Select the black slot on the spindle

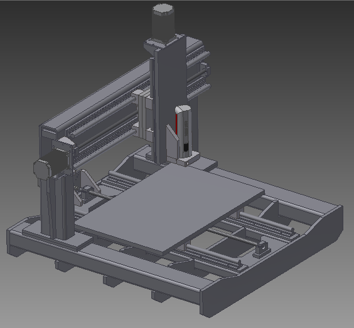(x=186, y=148)
